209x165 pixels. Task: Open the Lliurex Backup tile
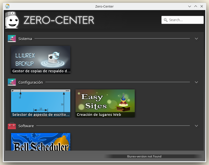[x=41, y=59]
